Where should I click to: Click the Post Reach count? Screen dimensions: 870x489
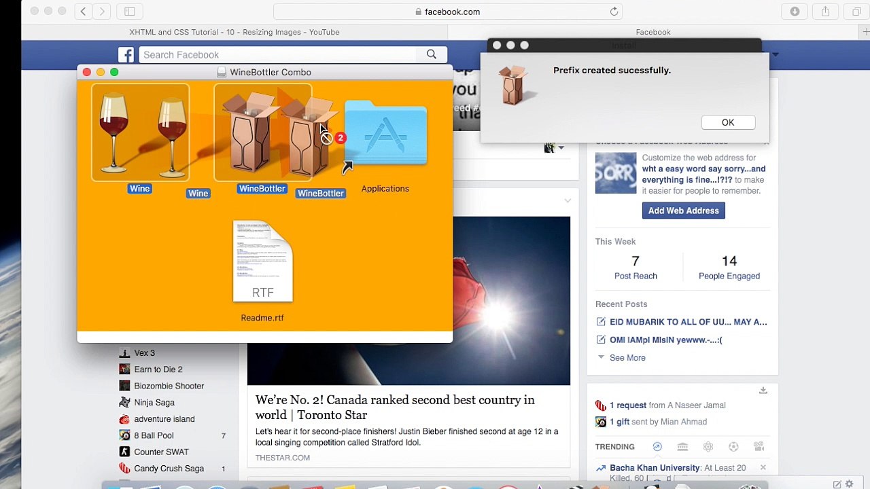[x=636, y=261]
